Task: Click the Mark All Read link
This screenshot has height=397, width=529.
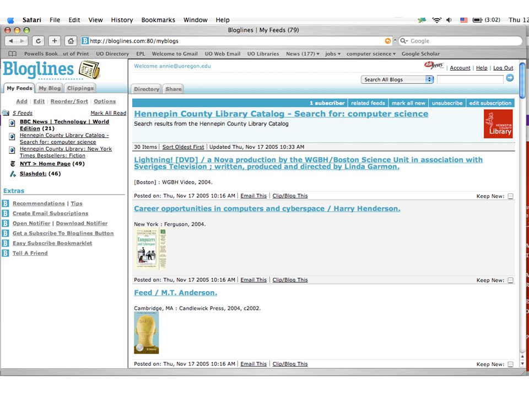Action: [109, 113]
